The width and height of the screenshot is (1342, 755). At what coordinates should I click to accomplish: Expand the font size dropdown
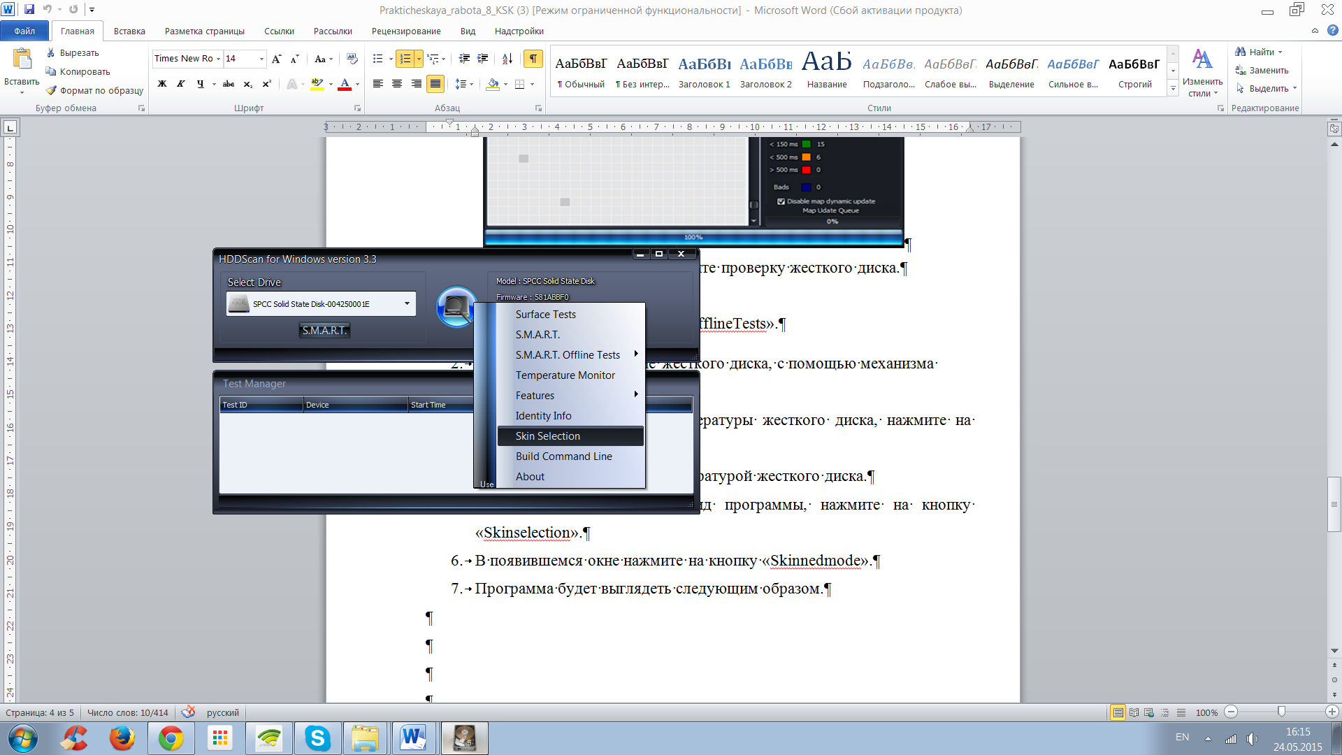[x=261, y=59]
